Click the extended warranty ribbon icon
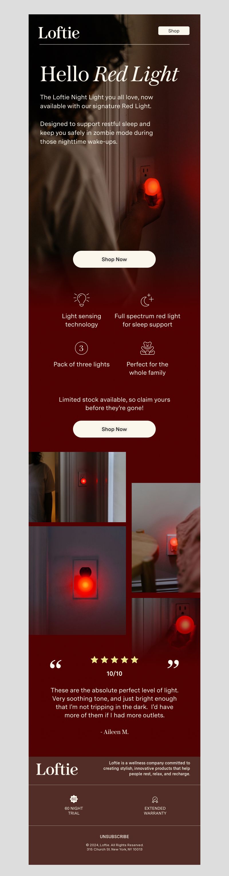This screenshot has height=876, width=229. [x=155, y=799]
